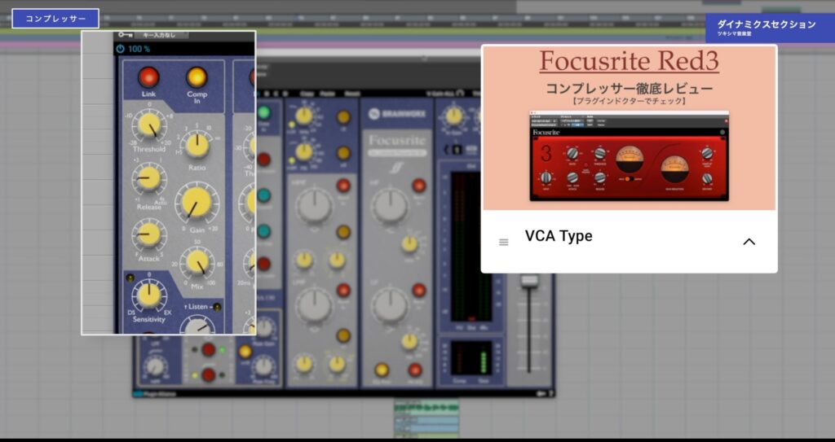Viewport: 835px width, 442px height.
Task: Click the Sensitivity knob
Action: coord(149,295)
